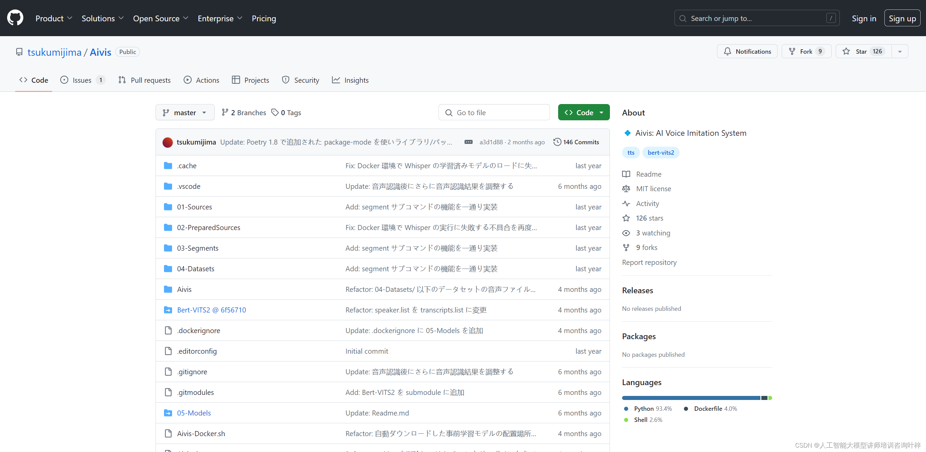
Task: Open the master branch dropdown
Action: coord(185,112)
